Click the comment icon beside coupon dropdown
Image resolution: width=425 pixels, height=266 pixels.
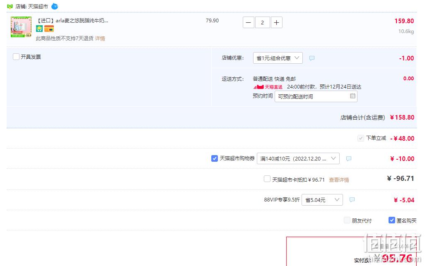[x=349, y=158]
